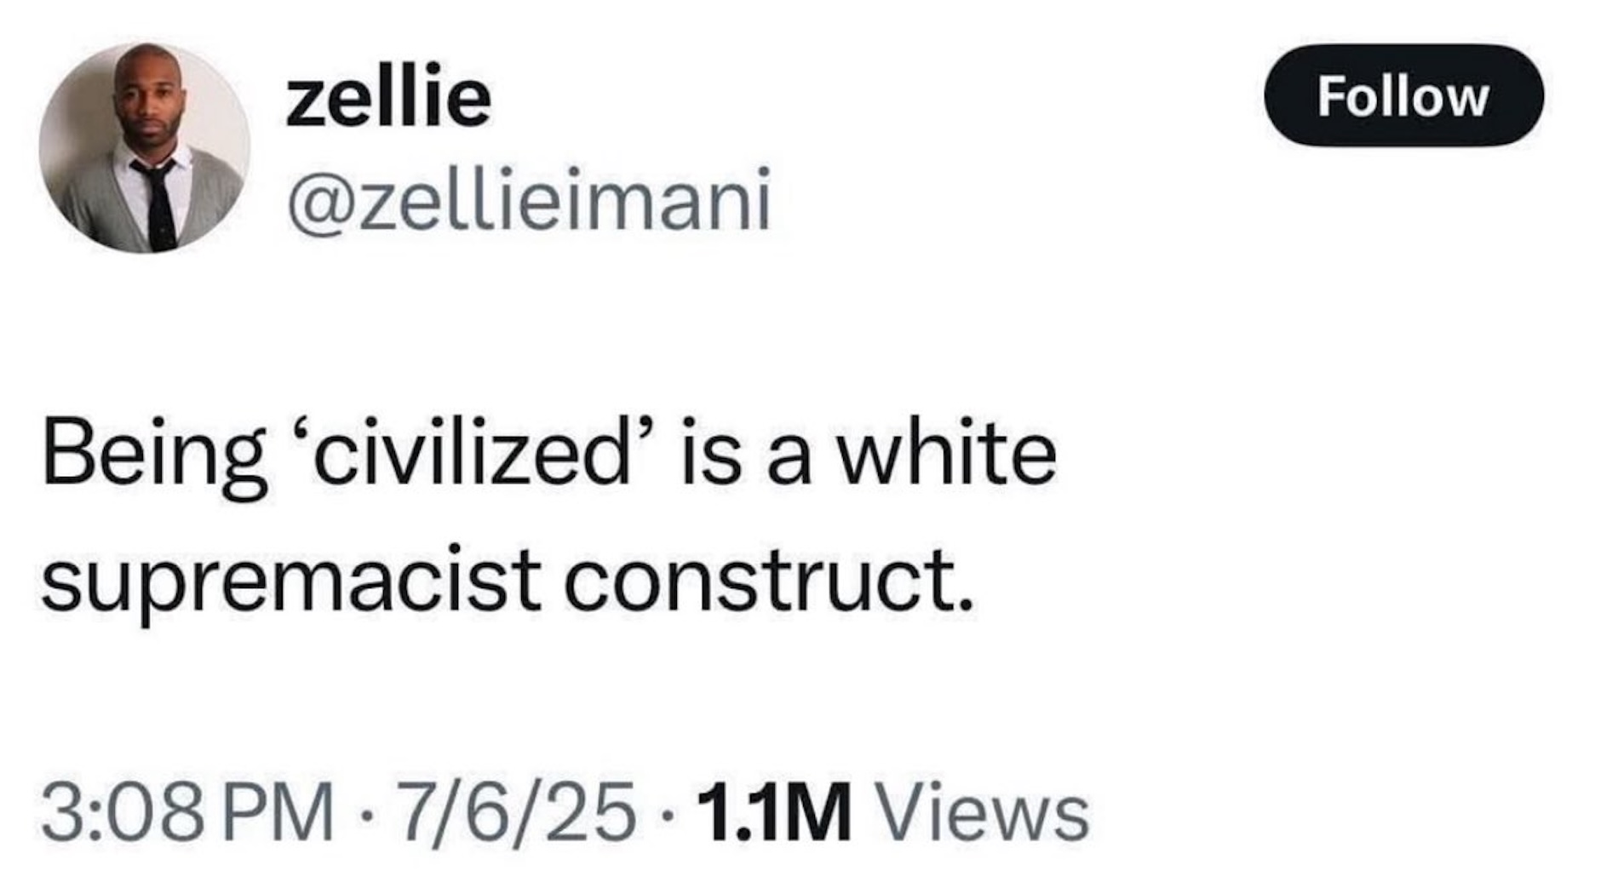Viewport: 1618px width, 888px height.
Task: Open zellie's profile picture
Action: coord(145,147)
